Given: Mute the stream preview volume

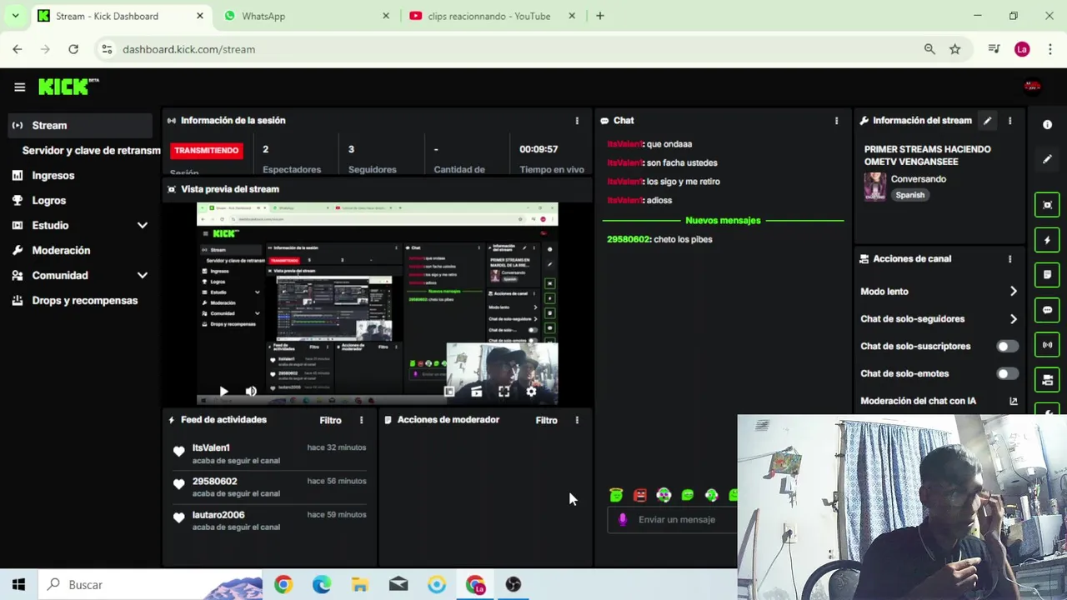Looking at the screenshot, I should [x=251, y=391].
